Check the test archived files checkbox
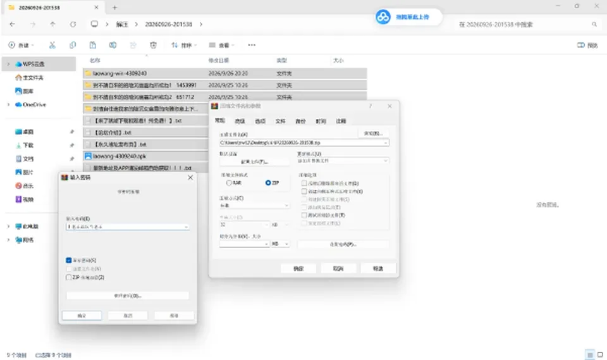Viewport: 607px width, 360px height. point(304,215)
